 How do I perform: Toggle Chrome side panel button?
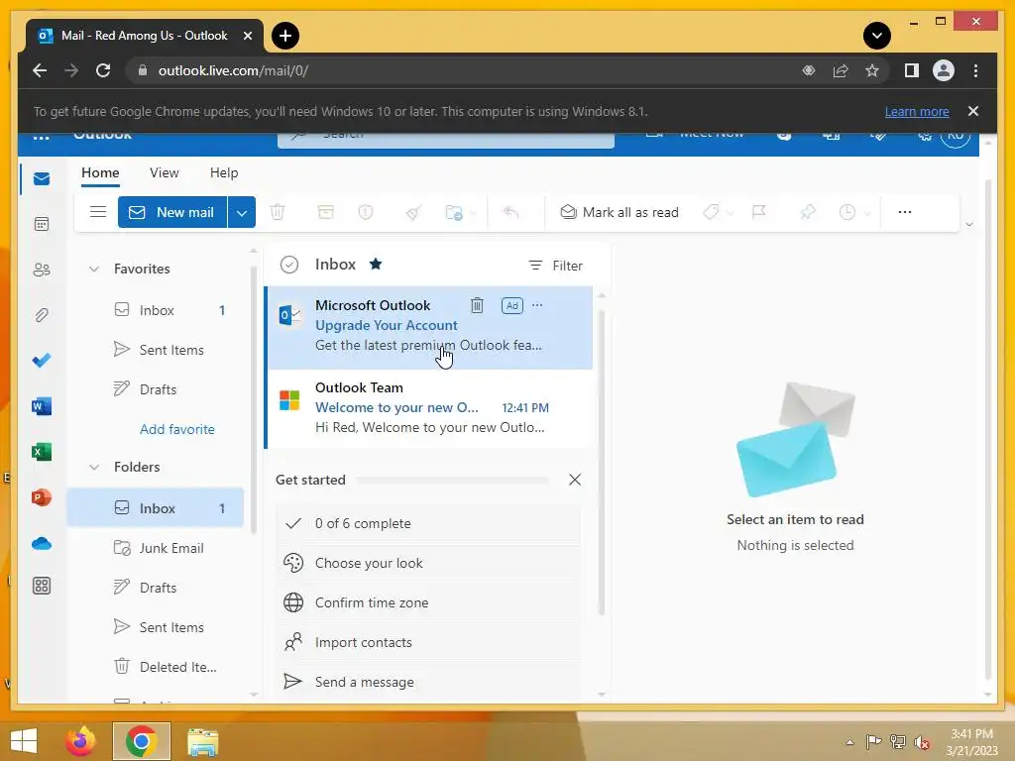pos(912,70)
